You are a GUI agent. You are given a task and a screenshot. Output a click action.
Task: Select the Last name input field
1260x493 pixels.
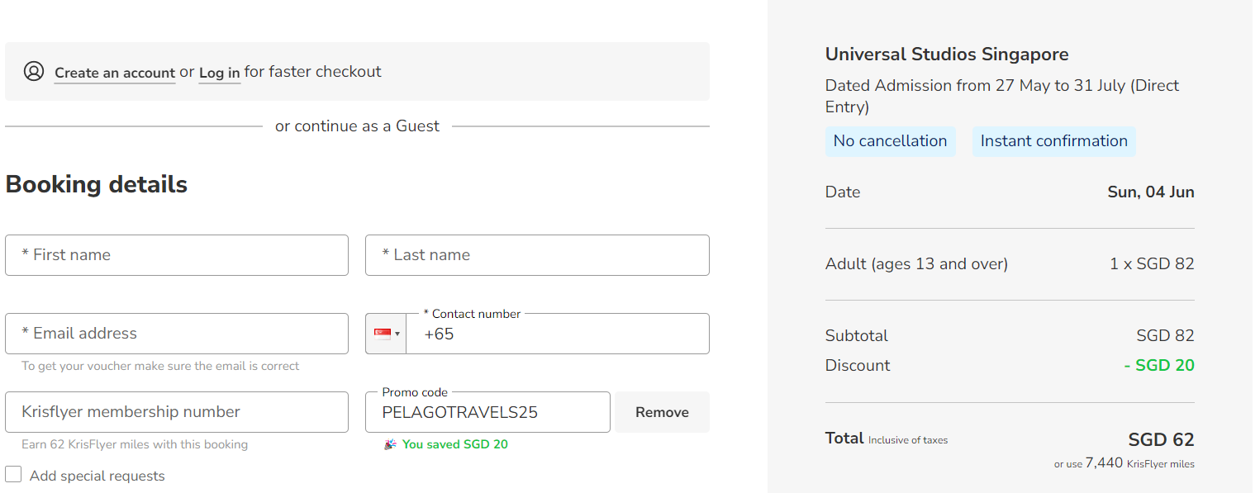click(536, 255)
